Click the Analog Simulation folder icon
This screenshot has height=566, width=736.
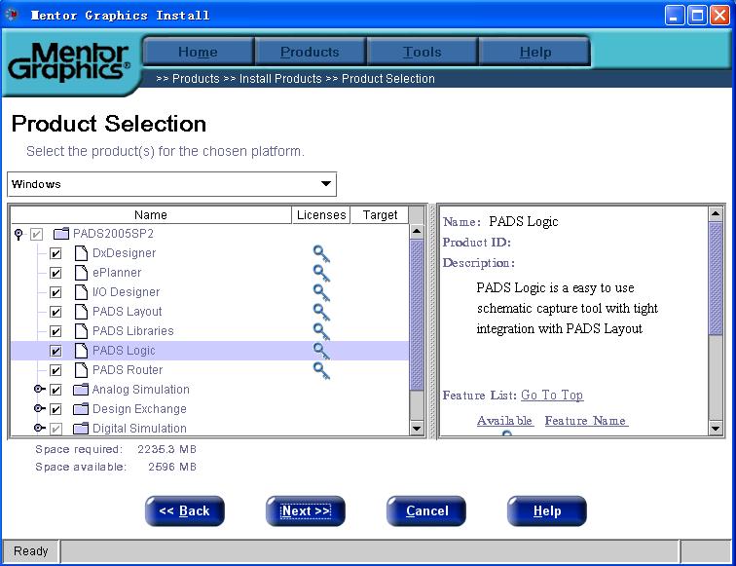(81, 390)
